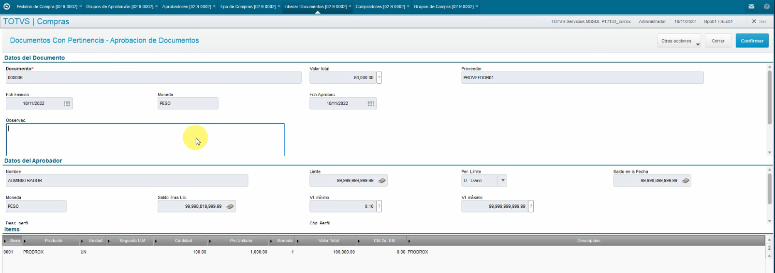This screenshot has height=273, width=775.
Task: Open calendar picker for Fch Emision
Action: [67, 103]
